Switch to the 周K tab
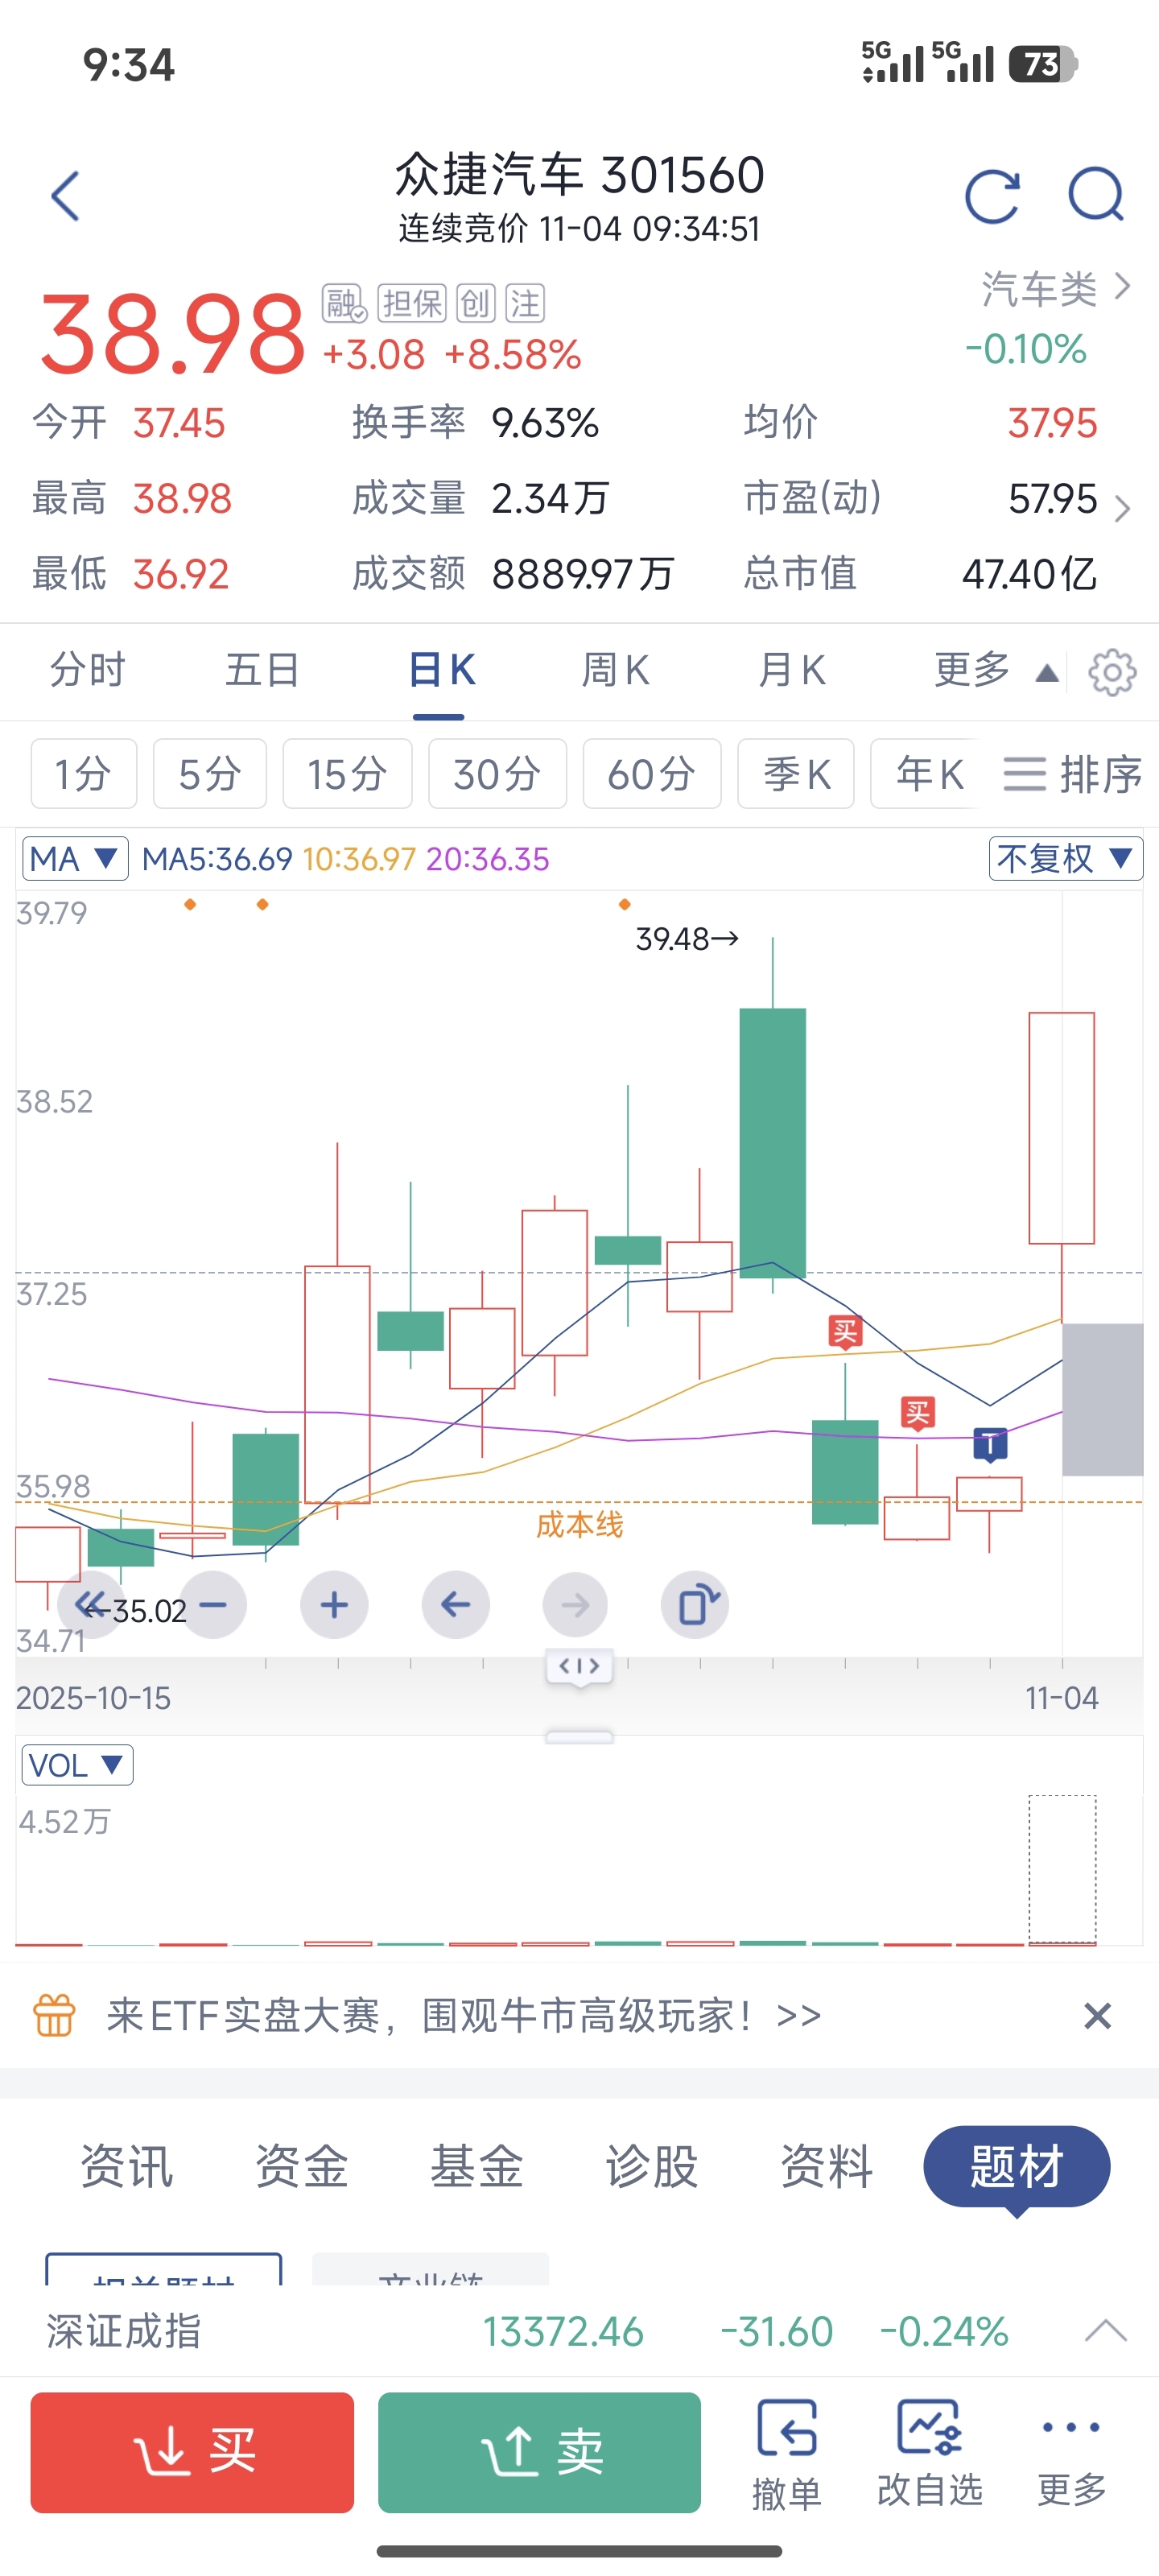 (x=616, y=670)
